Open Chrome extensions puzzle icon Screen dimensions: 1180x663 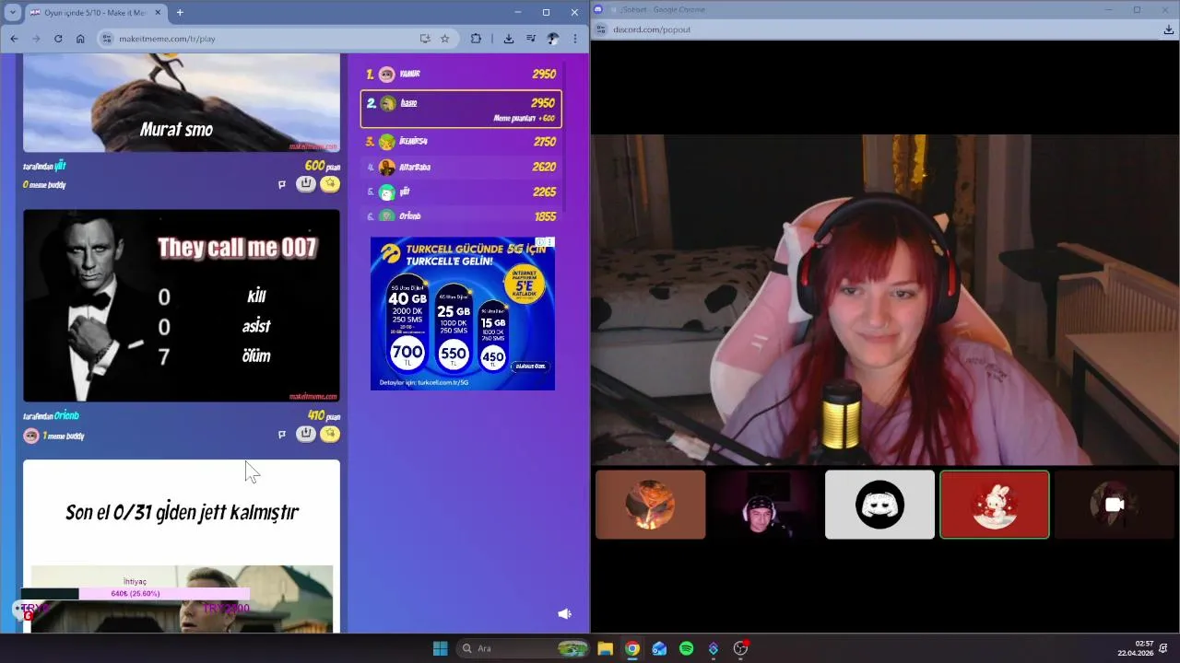476,39
